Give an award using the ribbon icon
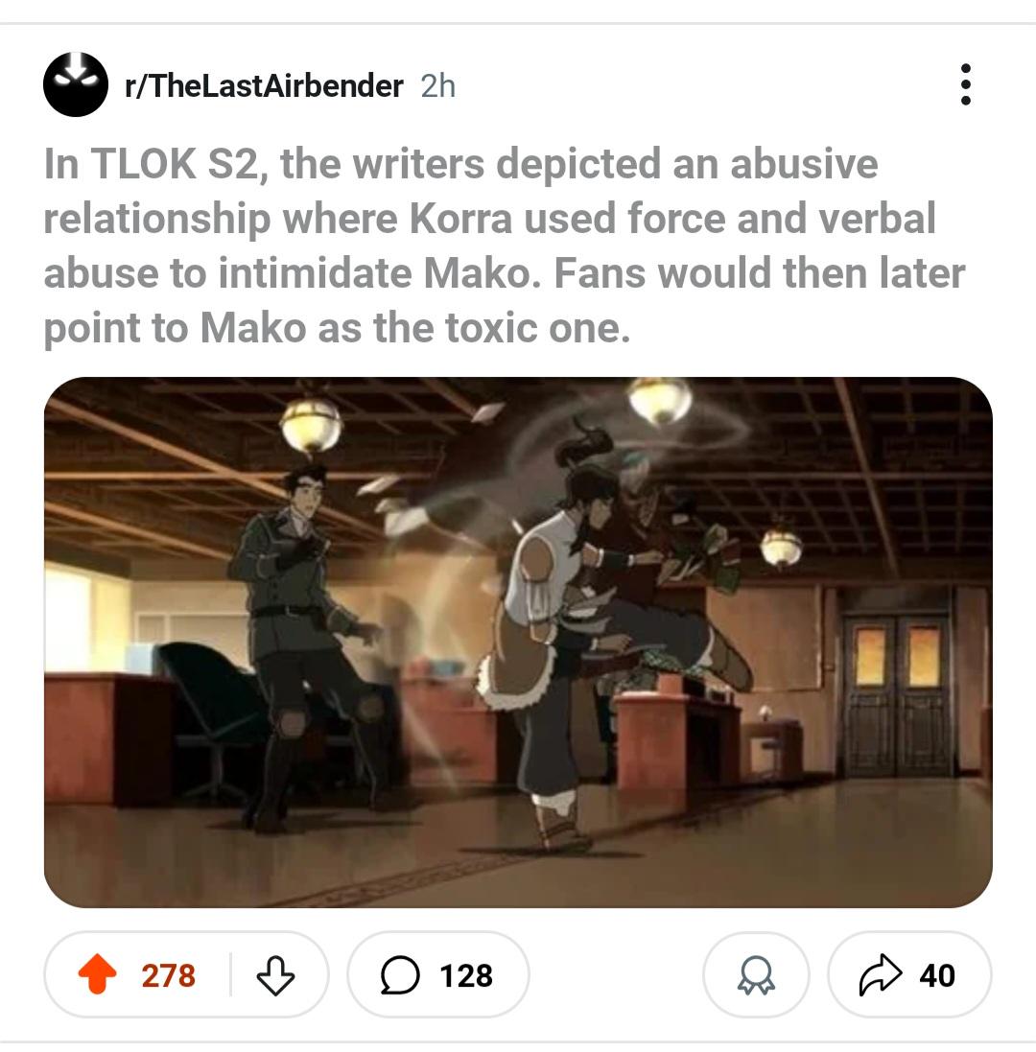 coord(756,975)
